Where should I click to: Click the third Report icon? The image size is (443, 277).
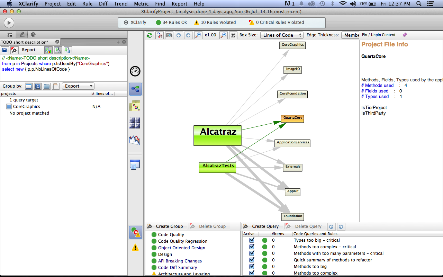tap(67, 50)
